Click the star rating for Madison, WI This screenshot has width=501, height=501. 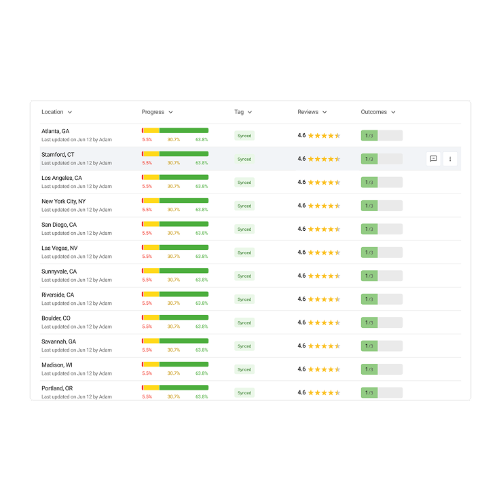[x=324, y=369]
